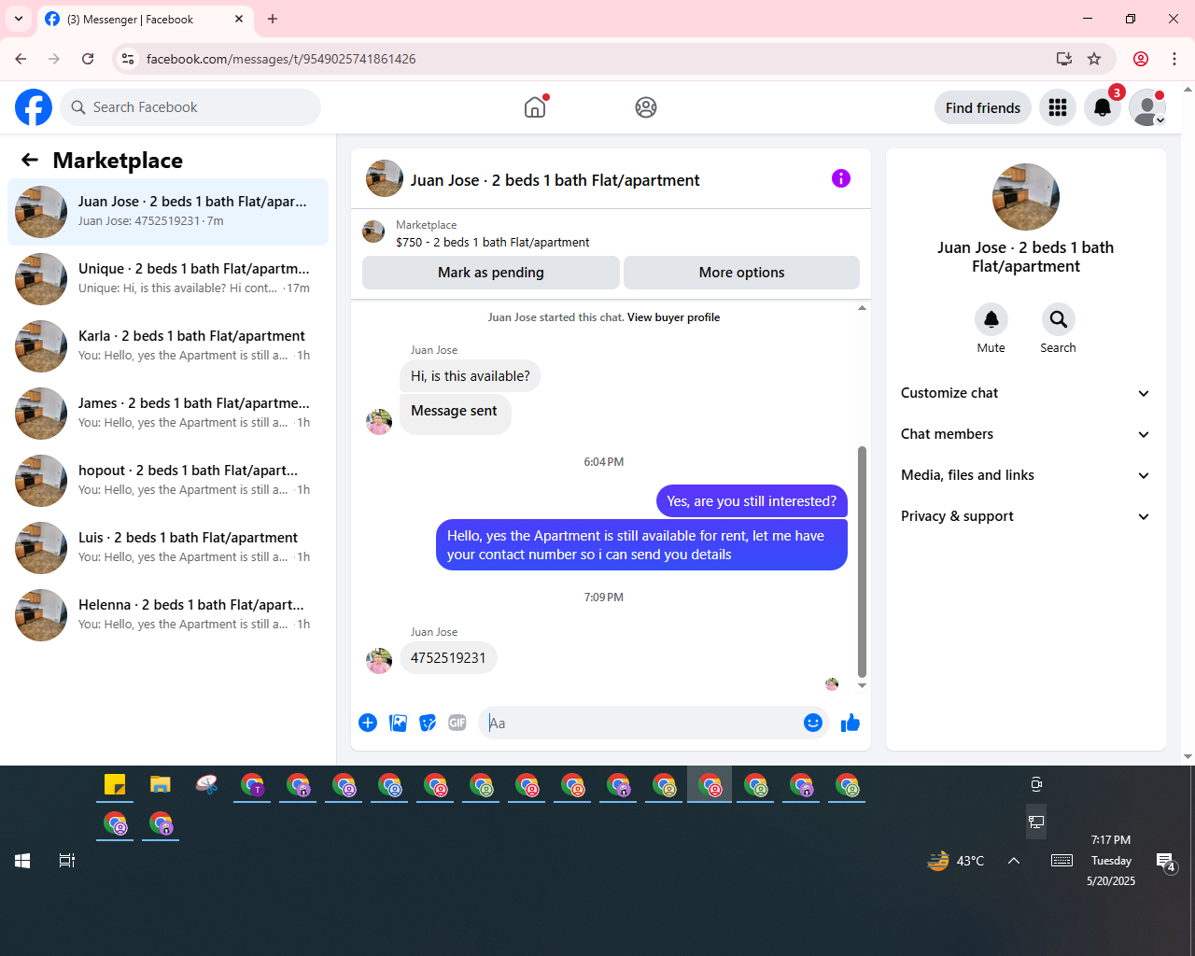
Task: Click the chat scrollbar thumb
Action: (862, 562)
